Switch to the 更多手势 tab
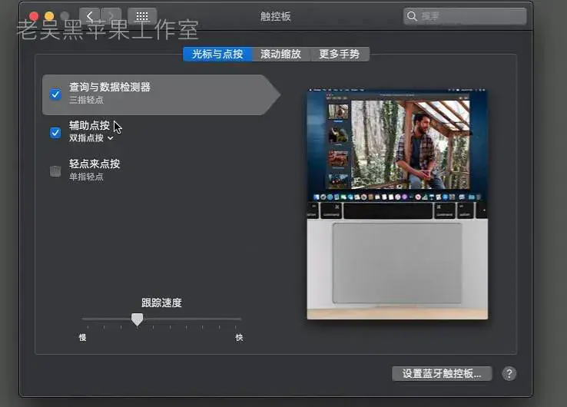This screenshot has width=567, height=407. click(339, 55)
